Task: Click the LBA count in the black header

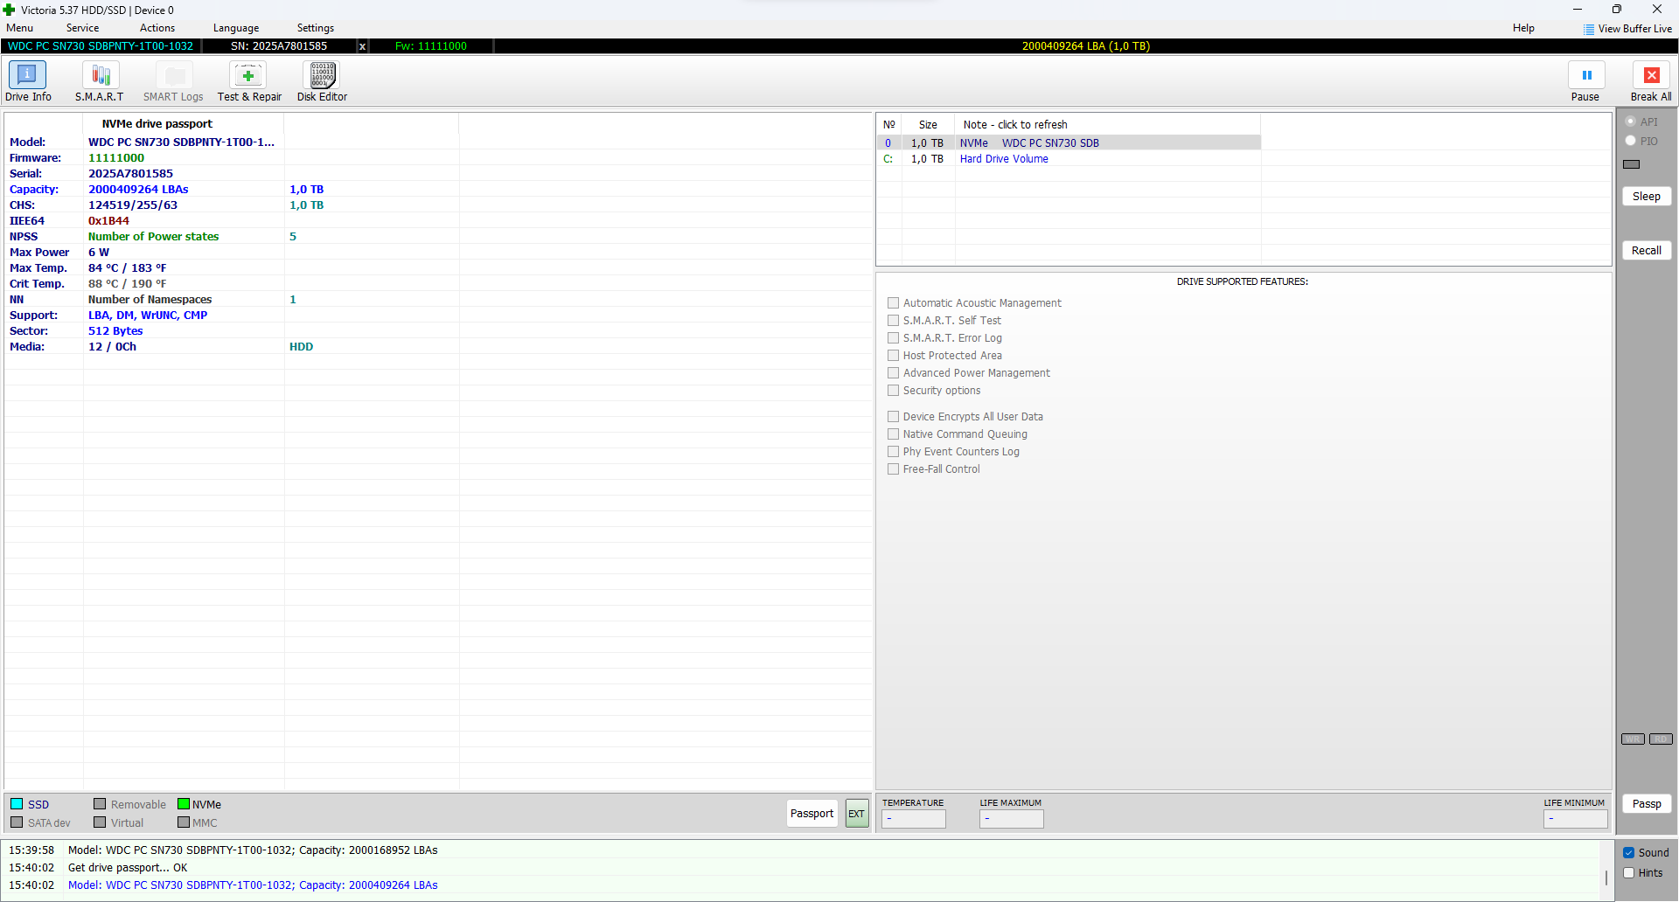Action: [x=1086, y=46]
